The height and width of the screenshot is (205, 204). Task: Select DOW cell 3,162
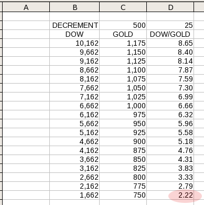click(x=74, y=168)
